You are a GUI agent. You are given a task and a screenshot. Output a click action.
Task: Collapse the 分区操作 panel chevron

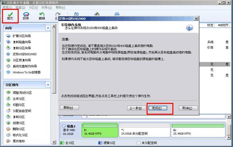click(48, 85)
